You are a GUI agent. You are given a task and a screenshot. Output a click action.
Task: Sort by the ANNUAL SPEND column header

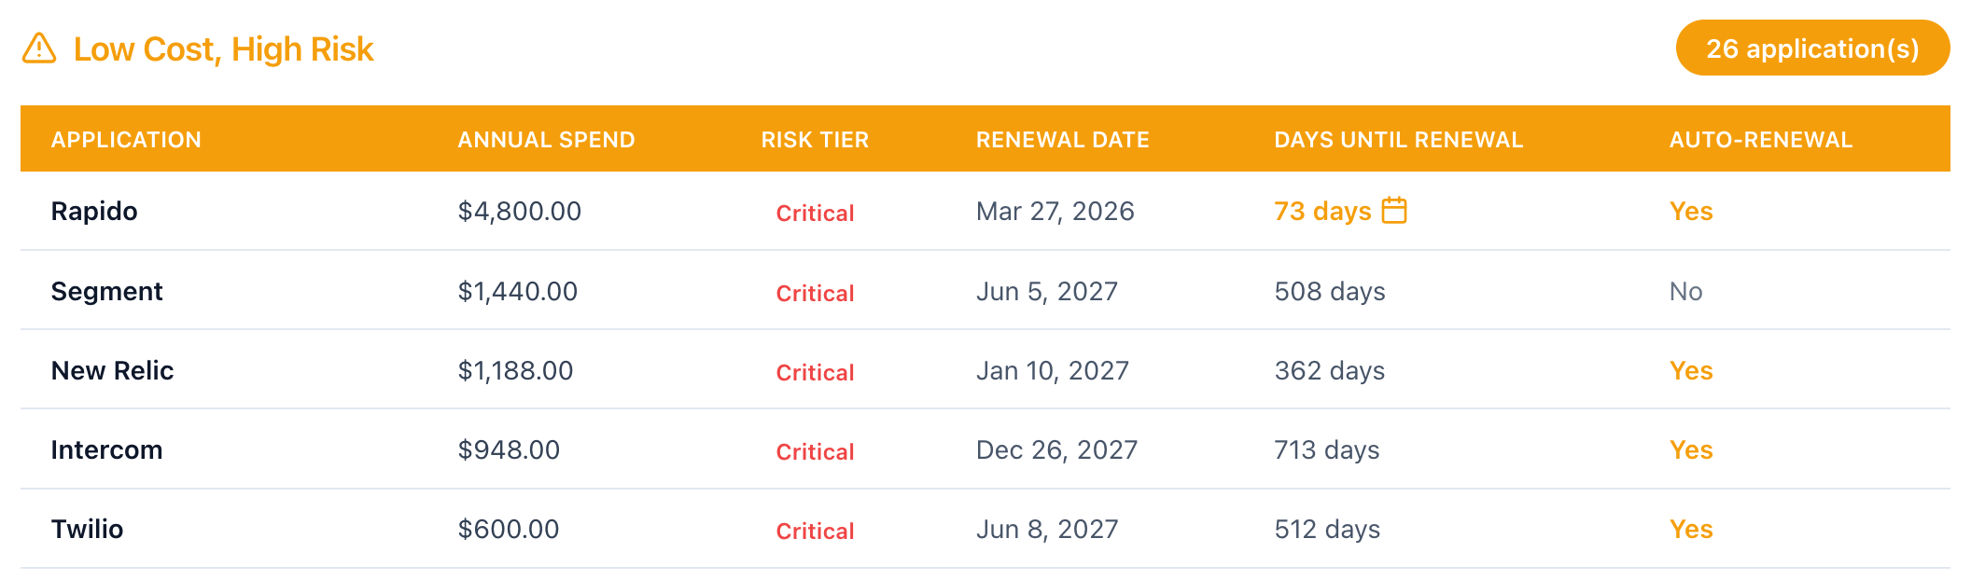point(545,139)
